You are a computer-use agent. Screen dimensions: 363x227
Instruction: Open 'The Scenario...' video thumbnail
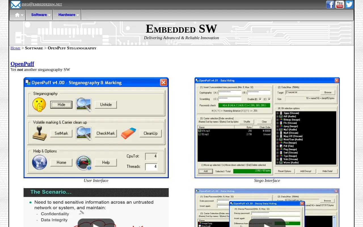pos(96,207)
